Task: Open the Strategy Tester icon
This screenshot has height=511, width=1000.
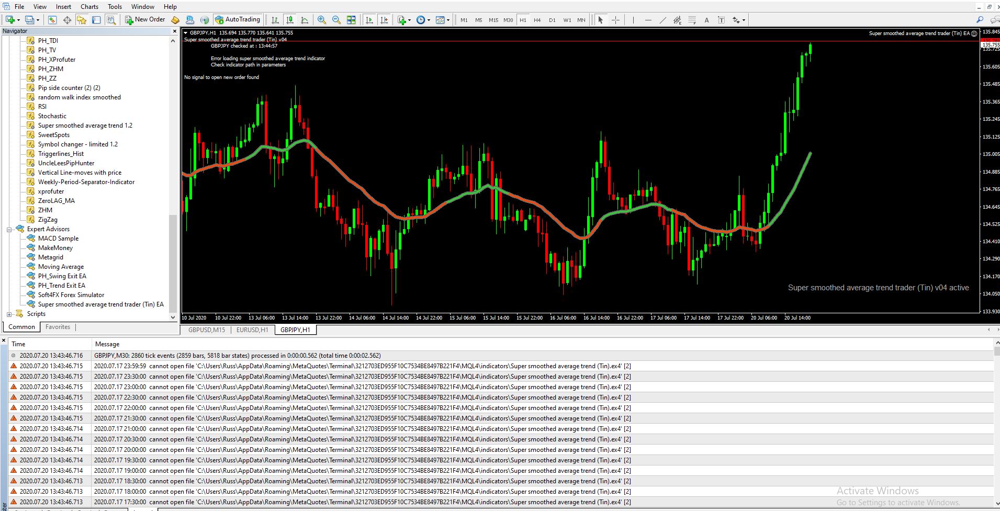Action: pos(111,20)
